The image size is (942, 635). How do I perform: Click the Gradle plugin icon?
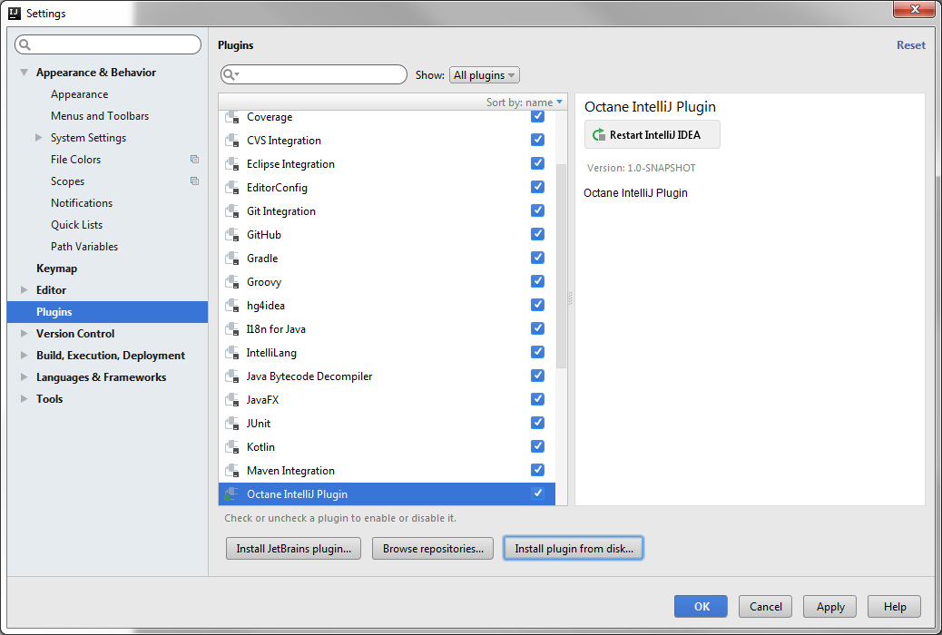point(231,259)
